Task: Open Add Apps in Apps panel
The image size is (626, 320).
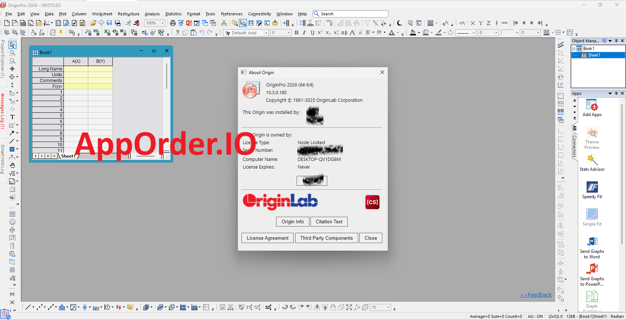Action: click(x=592, y=108)
